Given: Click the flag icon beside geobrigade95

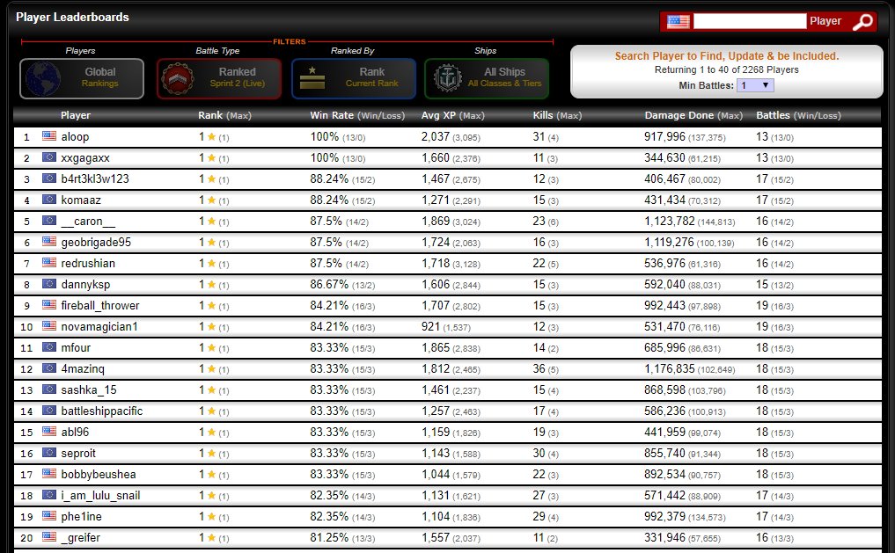Looking at the screenshot, I should coord(49,242).
